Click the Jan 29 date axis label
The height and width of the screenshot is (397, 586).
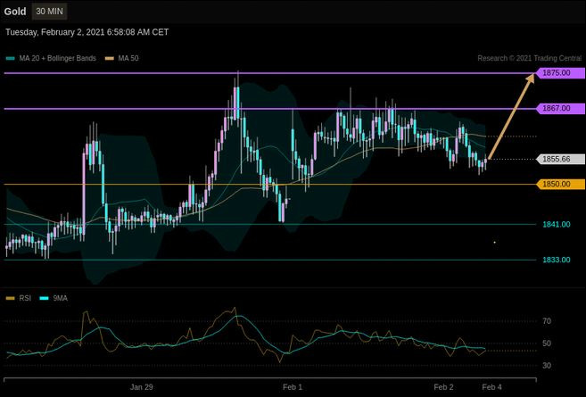click(x=141, y=387)
